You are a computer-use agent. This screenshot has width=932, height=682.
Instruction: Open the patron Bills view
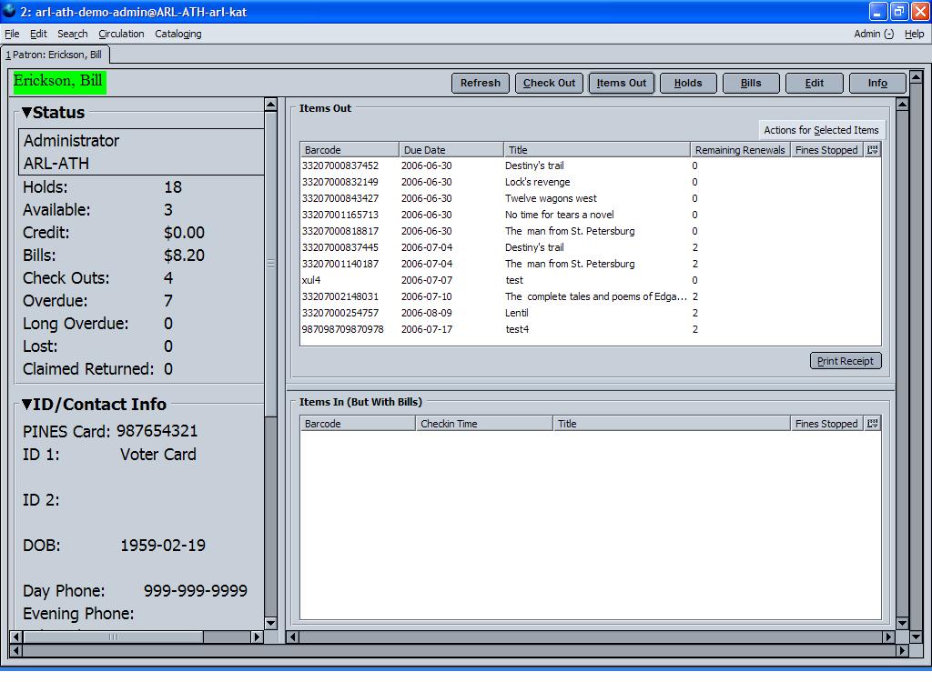751,83
